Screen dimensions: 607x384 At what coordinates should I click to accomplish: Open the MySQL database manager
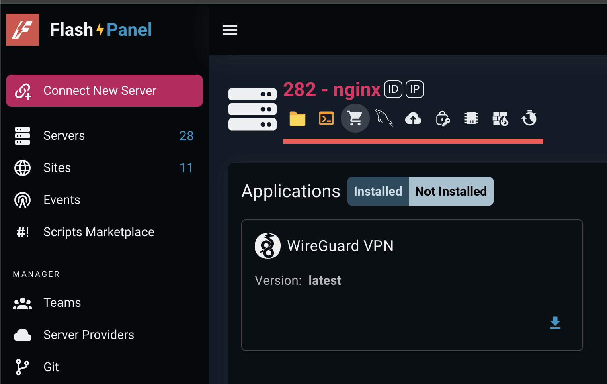click(384, 118)
